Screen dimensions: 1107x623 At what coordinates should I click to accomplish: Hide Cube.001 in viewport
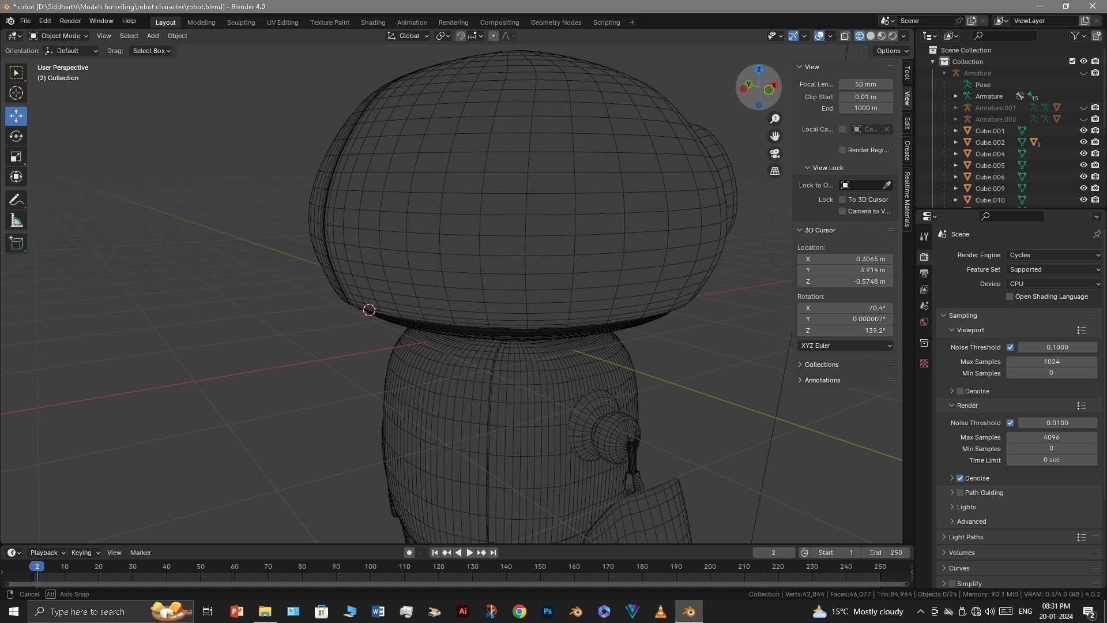click(1083, 131)
